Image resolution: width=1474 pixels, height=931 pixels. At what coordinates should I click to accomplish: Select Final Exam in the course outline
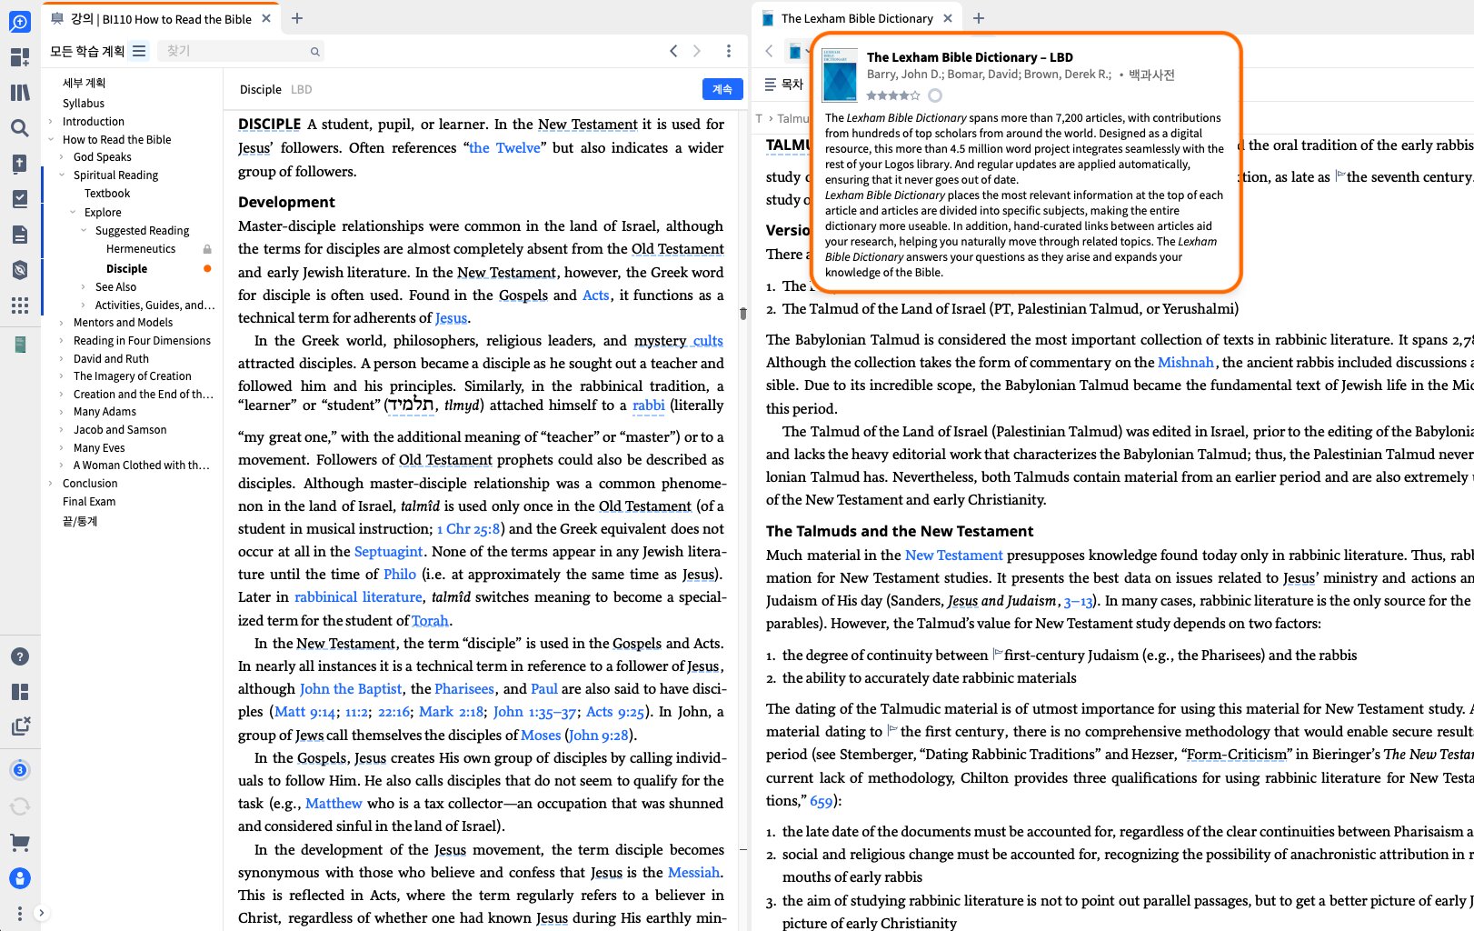89,502
